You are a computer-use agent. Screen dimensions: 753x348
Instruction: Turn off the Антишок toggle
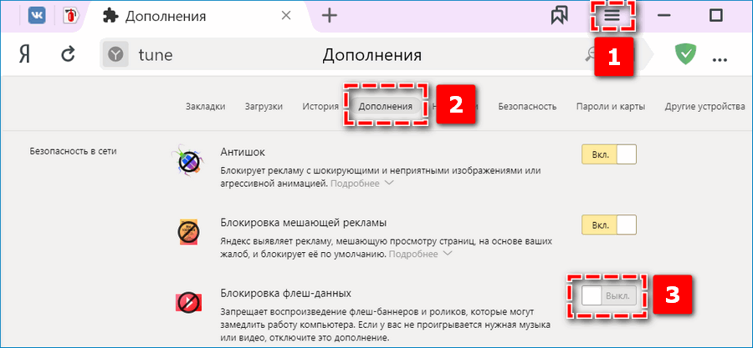pyautogui.click(x=609, y=155)
